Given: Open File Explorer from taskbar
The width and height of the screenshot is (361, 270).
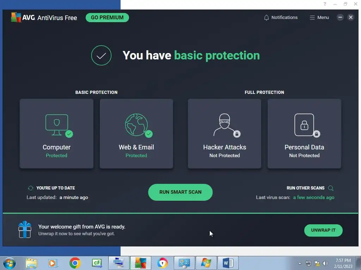Looking at the screenshot, I should click(31, 263).
